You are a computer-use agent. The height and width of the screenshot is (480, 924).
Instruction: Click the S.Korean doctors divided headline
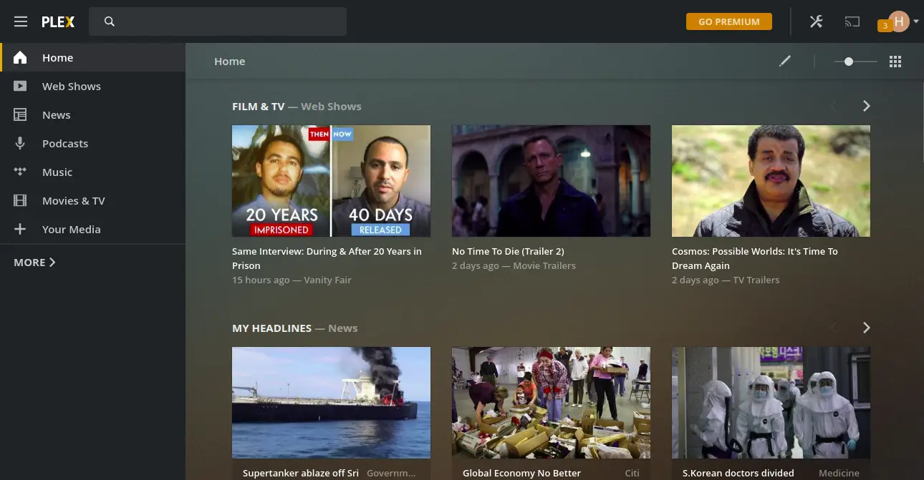(x=738, y=473)
